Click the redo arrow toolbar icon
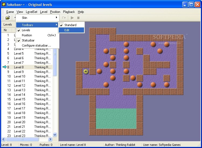 coord(64,18)
